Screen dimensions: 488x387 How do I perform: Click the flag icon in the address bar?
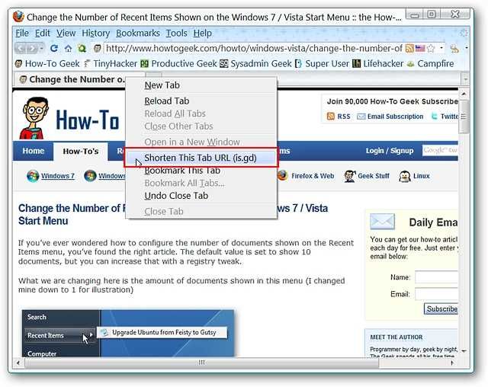coord(420,49)
